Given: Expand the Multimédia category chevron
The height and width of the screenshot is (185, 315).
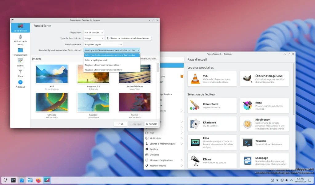Looking at the screenshot, I should pos(182,138).
